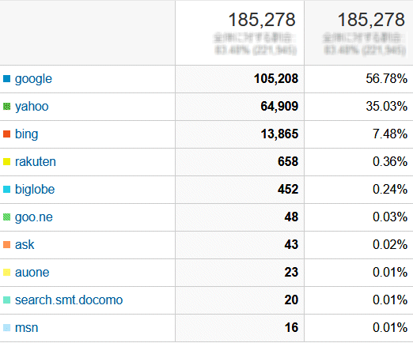This screenshot has height=343, width=413.
Task: Click the cyan swatch beside biglobe
Action: pos(6,190)
